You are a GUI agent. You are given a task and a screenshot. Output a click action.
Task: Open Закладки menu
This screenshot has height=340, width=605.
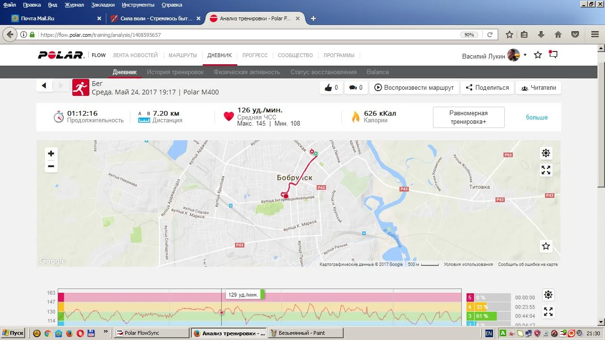click(103, 5)
